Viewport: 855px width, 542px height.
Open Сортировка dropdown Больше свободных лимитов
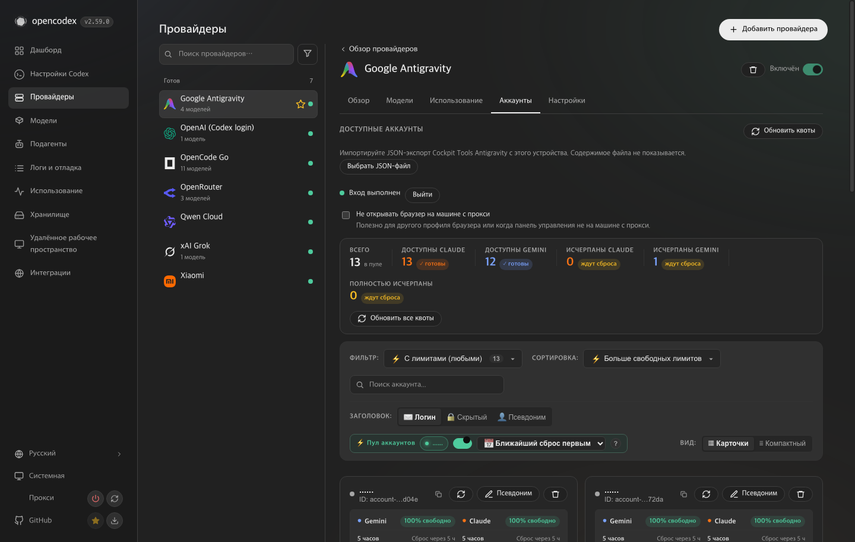click(652, 359)
